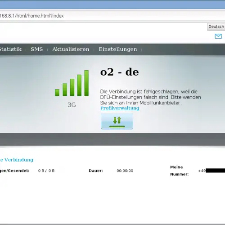Viewport: 225px width, 225px height.
Task: Open the Statistik menu item
Action: (10, 49)
